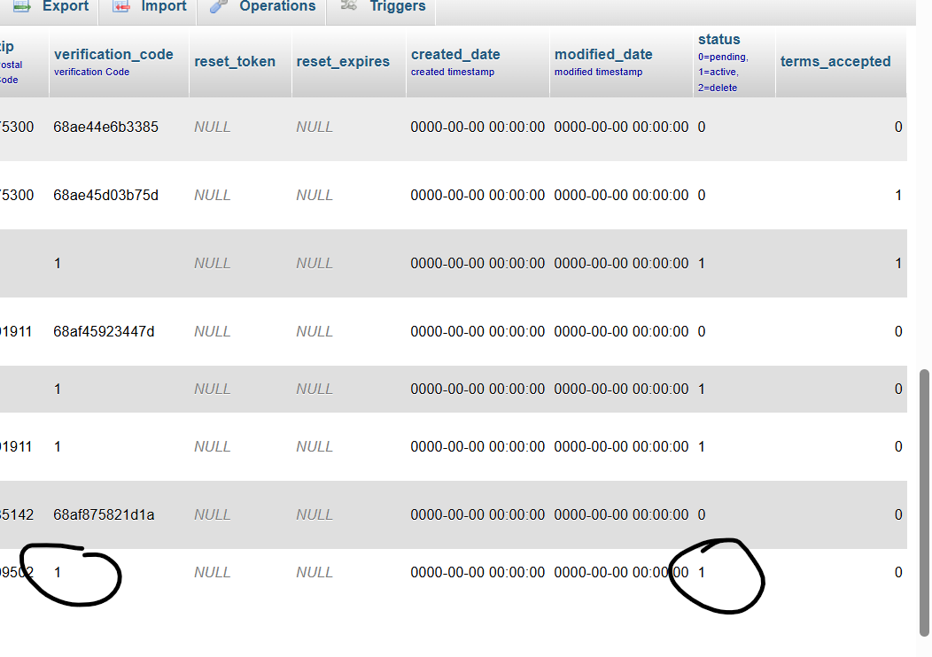Viewport: 932px width, 657px height.
Task: Click the reset_expires column header
Action: click(343, 62)
